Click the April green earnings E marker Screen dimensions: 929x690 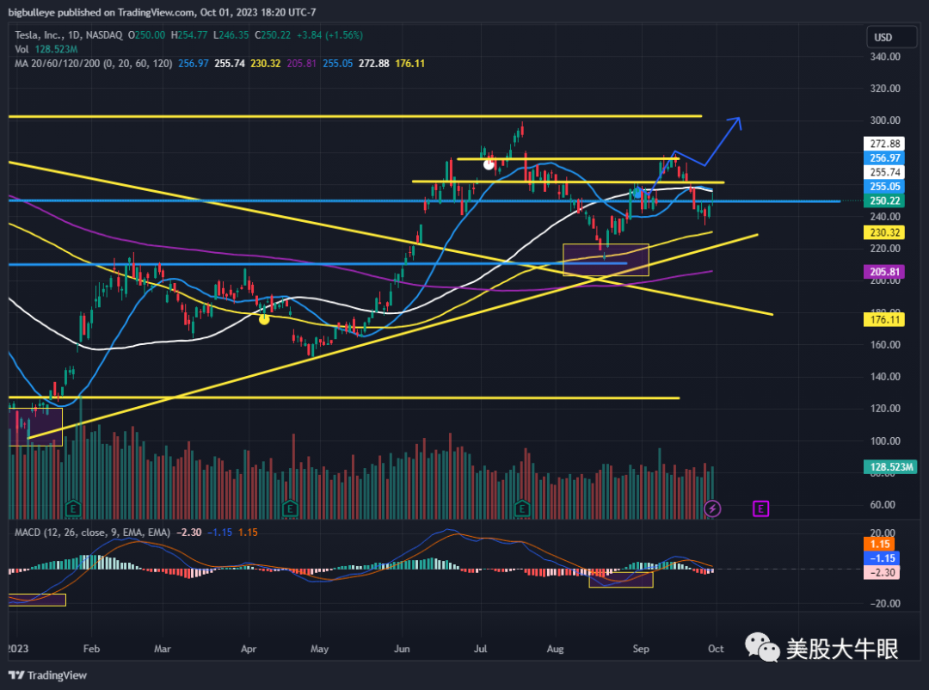pyautogui.click(x=290, y=508)
